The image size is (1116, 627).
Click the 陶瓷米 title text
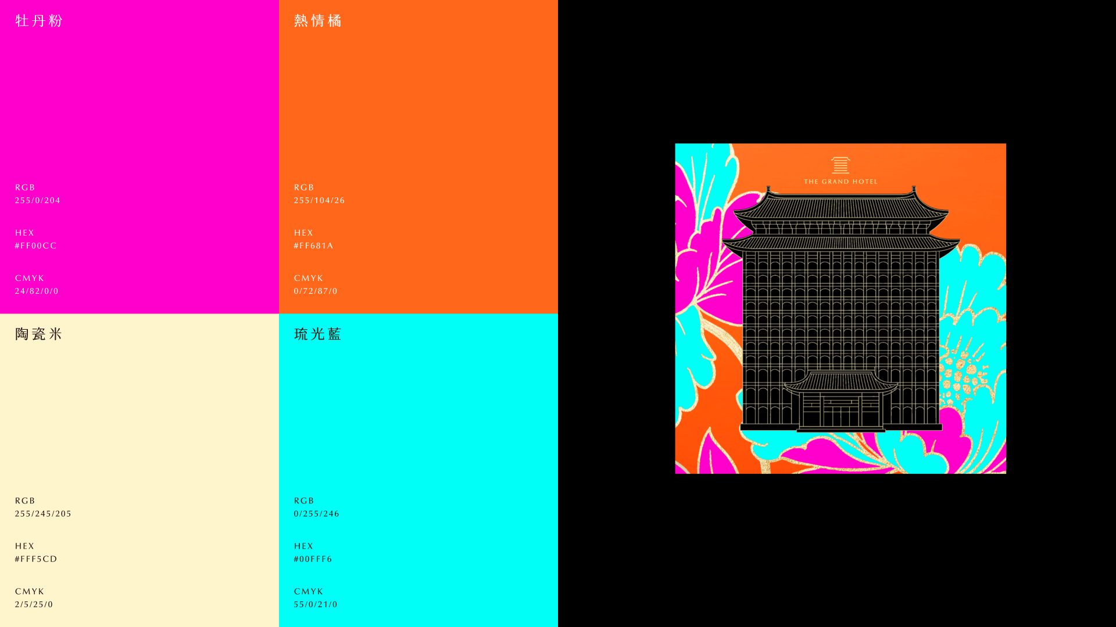point(39,334)
